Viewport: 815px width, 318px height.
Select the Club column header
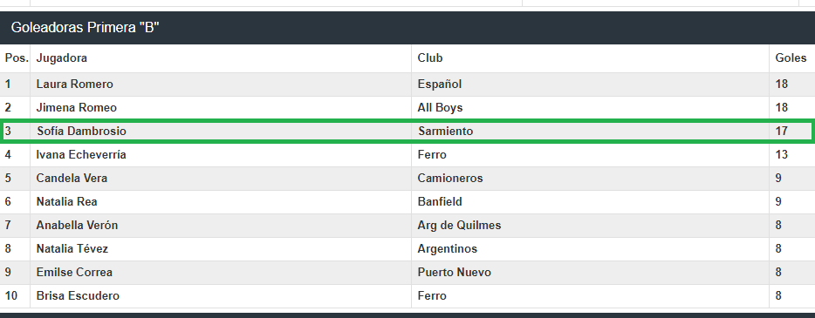[x=430, y=58]
